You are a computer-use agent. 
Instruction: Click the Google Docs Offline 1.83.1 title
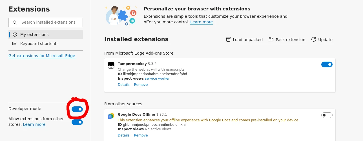click(x=142, y=115)
